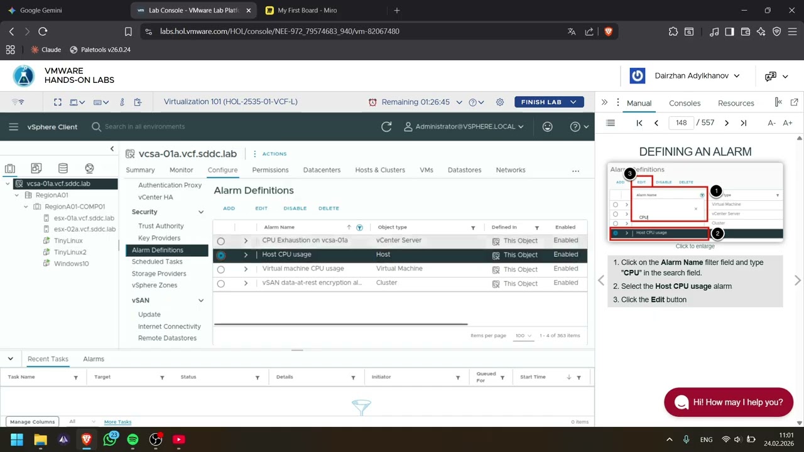This screenshot has height=452, width=804.
Task: Open the language translation menu
Action: [x=776, y=76]
